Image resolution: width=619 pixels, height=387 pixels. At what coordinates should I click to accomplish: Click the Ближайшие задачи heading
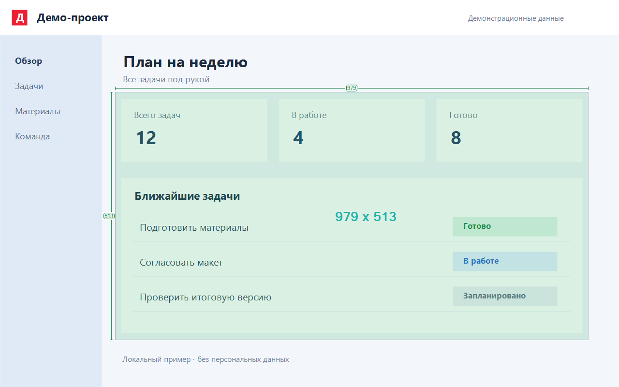[187, 196]
